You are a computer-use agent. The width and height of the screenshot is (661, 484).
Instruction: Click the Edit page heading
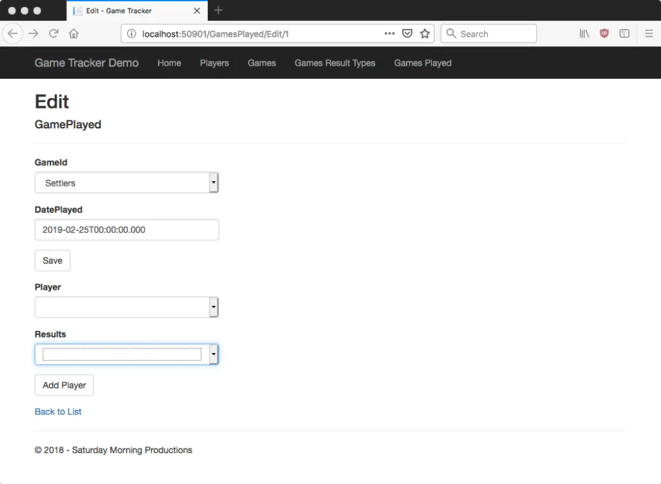pyautogui.click(x=52, y=101)
